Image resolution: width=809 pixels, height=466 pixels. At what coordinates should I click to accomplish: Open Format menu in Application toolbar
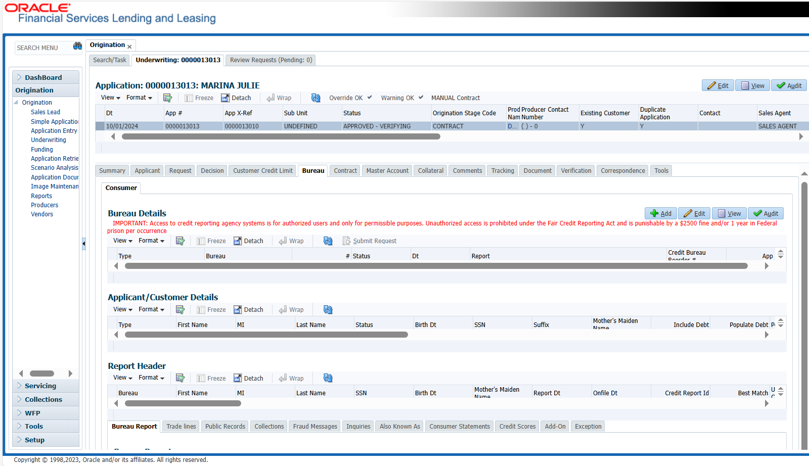click(x=139, y=98)
